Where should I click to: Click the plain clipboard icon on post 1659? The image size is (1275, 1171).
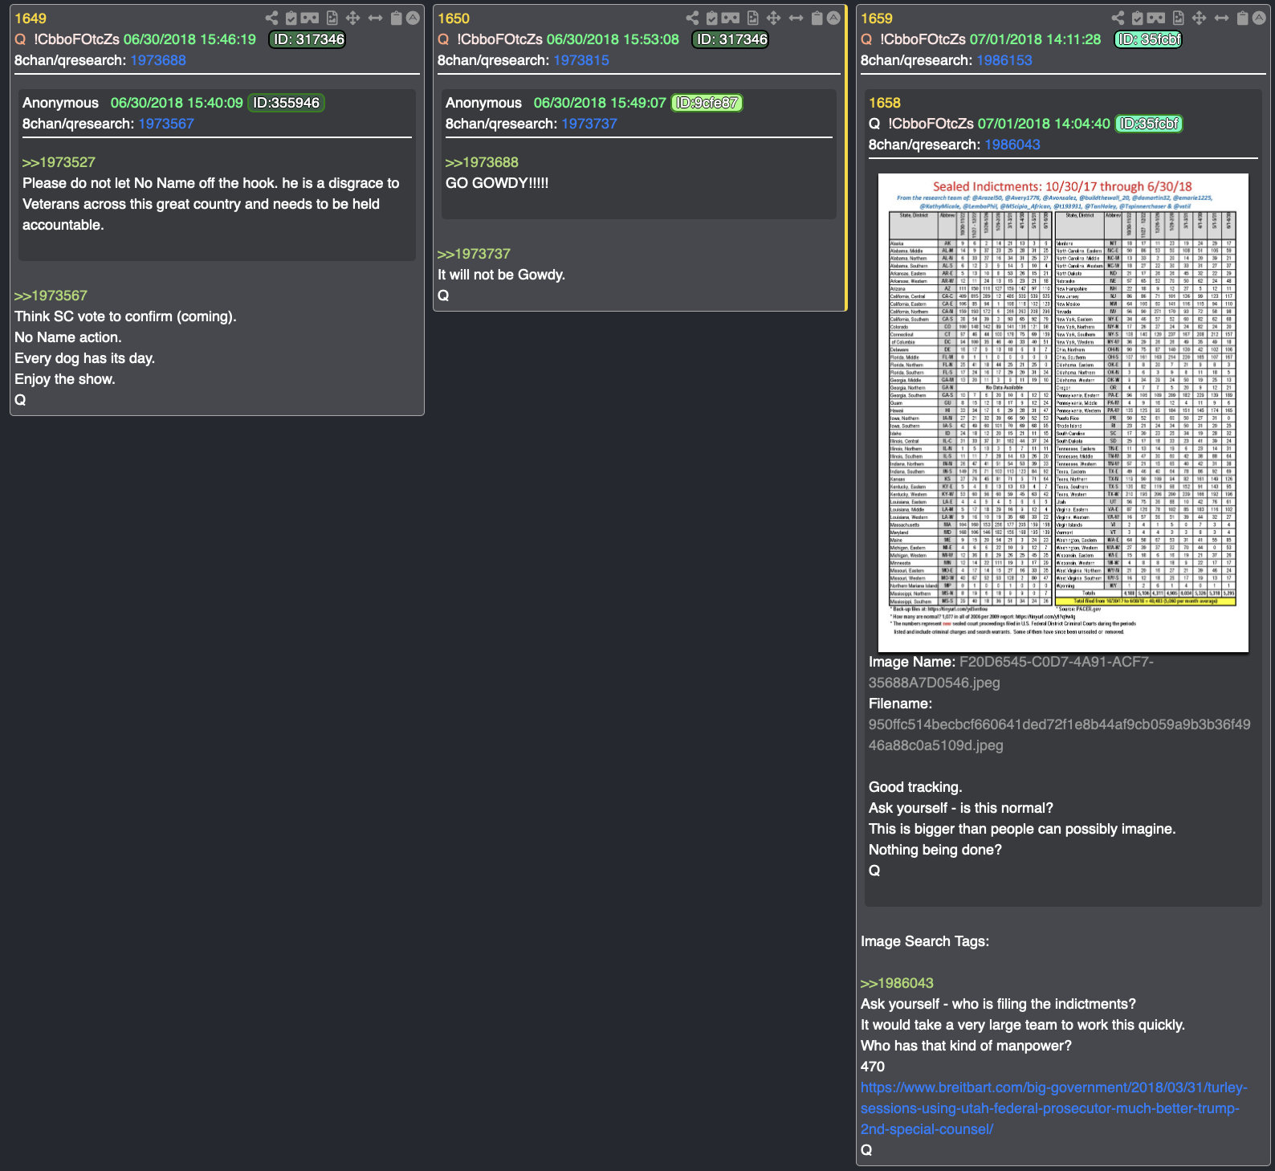coord(1243,18)
